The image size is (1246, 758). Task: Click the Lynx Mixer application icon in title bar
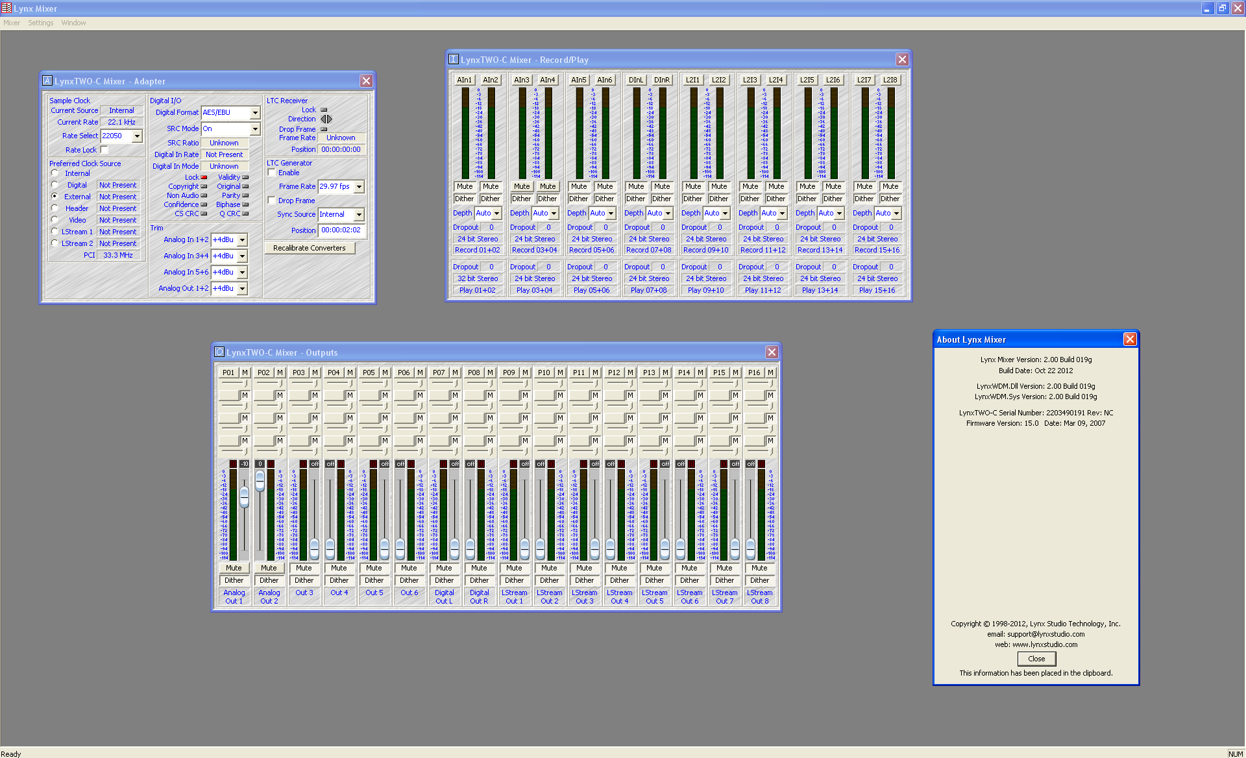pyautogui.click(x=6, y=8)
